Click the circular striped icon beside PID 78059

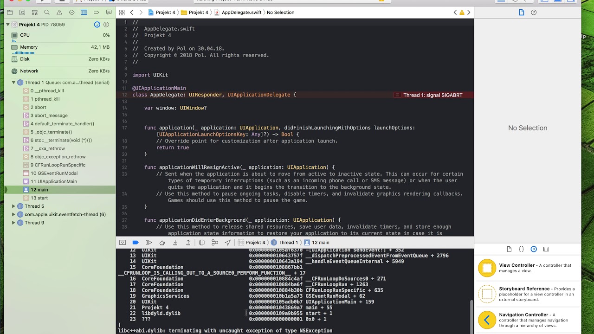(x=106, y=25)
